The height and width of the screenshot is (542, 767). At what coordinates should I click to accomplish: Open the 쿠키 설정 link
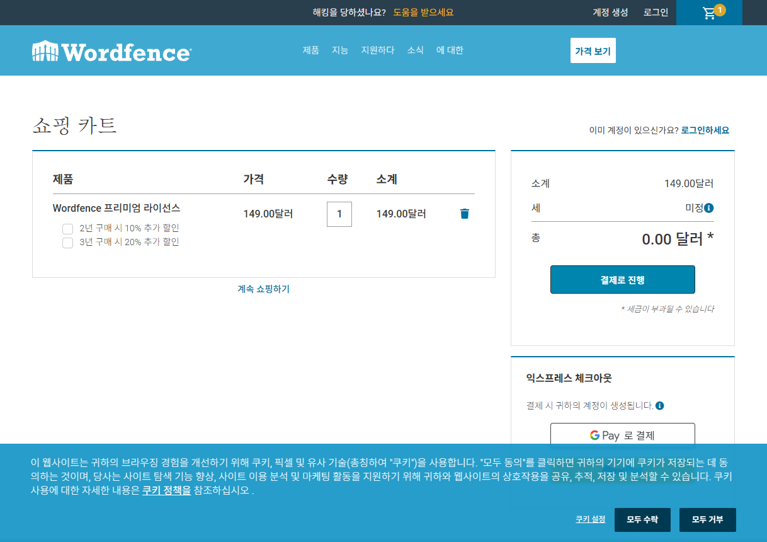[x=591, y=519]
